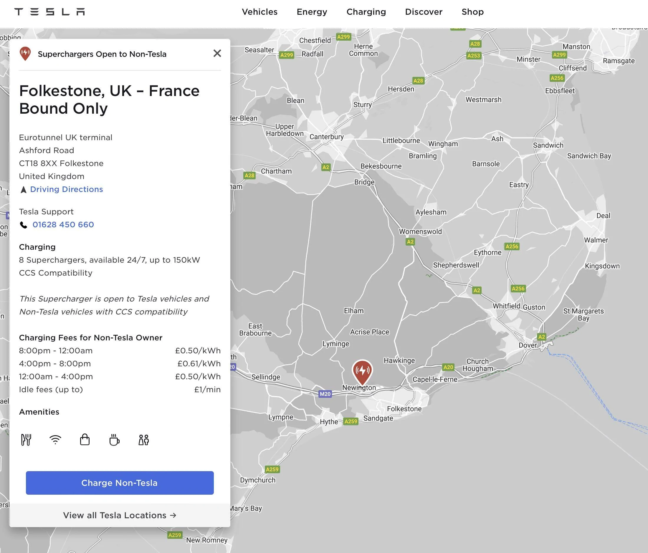Click the 4:00pm - 8:00pm fee row
Viewport: 648px width, 553px height.
[x=120, y=364]
